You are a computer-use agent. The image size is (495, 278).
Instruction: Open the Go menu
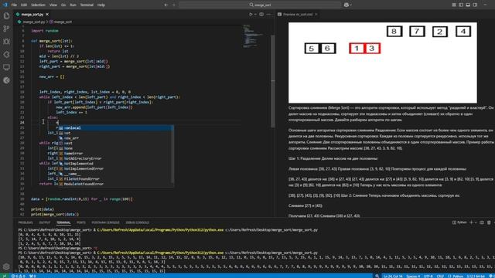click(x=63, y=5)
